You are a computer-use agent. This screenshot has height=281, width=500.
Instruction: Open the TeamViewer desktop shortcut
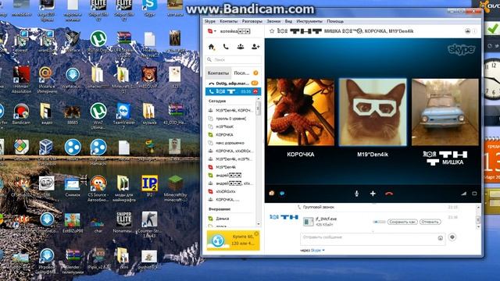[x=124, y=114]
